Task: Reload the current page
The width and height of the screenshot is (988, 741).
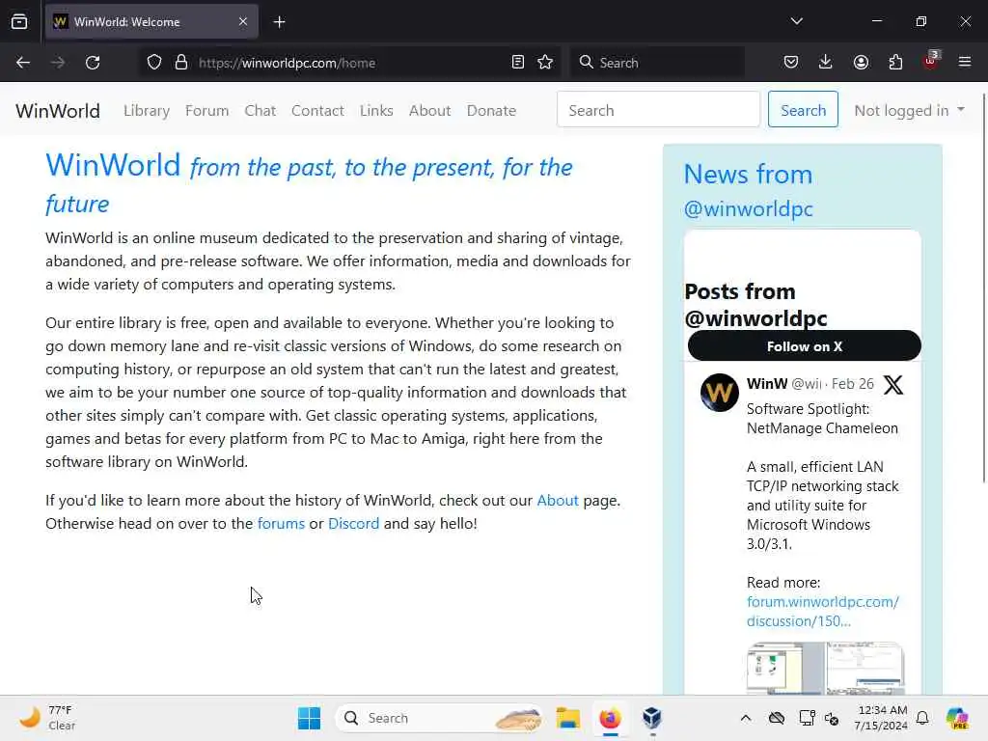Action: [93, 63]
